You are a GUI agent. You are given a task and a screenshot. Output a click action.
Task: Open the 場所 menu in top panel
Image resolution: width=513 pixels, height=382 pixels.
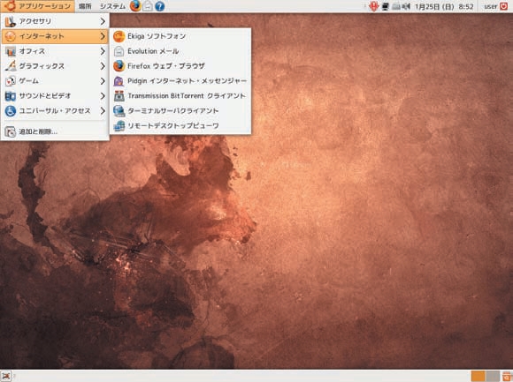tap(85, 6)
